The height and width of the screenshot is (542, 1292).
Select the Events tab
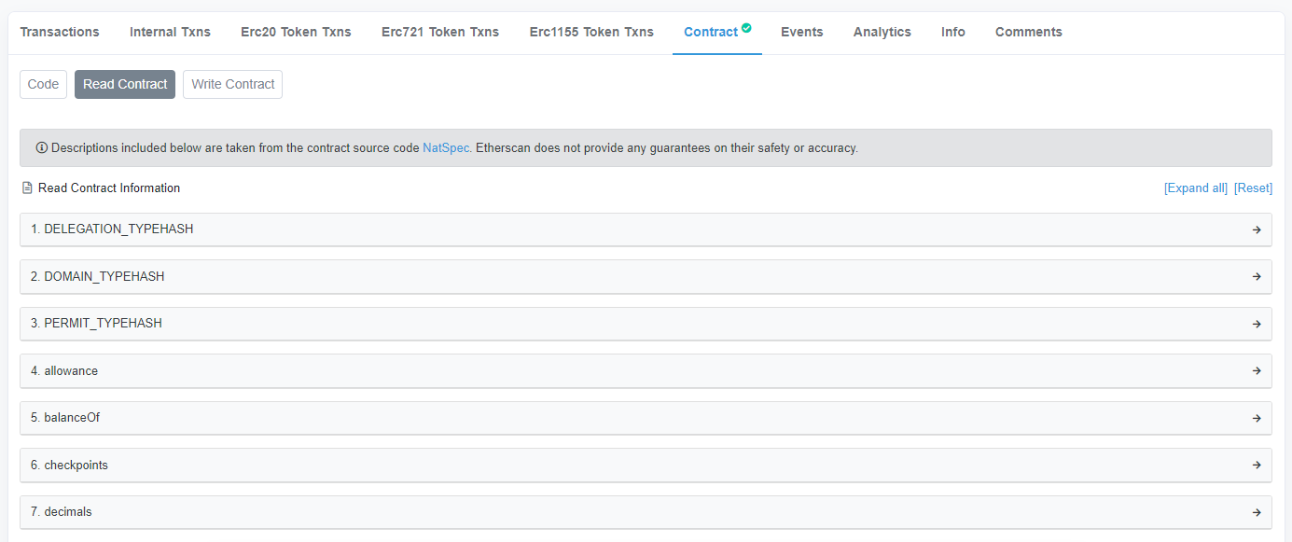coord(802,32)
